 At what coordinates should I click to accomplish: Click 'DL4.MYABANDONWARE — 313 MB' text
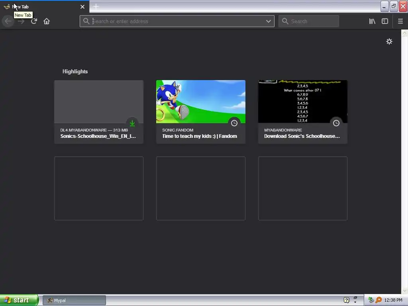[94, 130]
